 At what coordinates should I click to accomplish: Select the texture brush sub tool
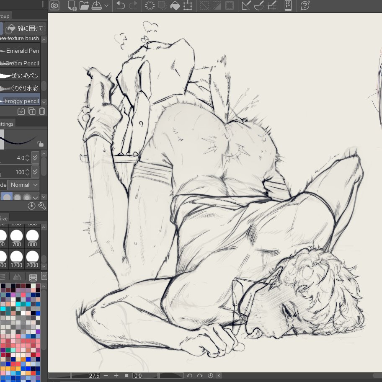coord(20,39)
